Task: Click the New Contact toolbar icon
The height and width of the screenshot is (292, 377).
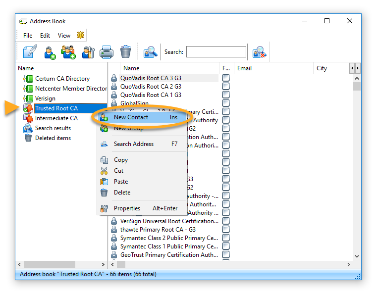Action: [50, 52]
